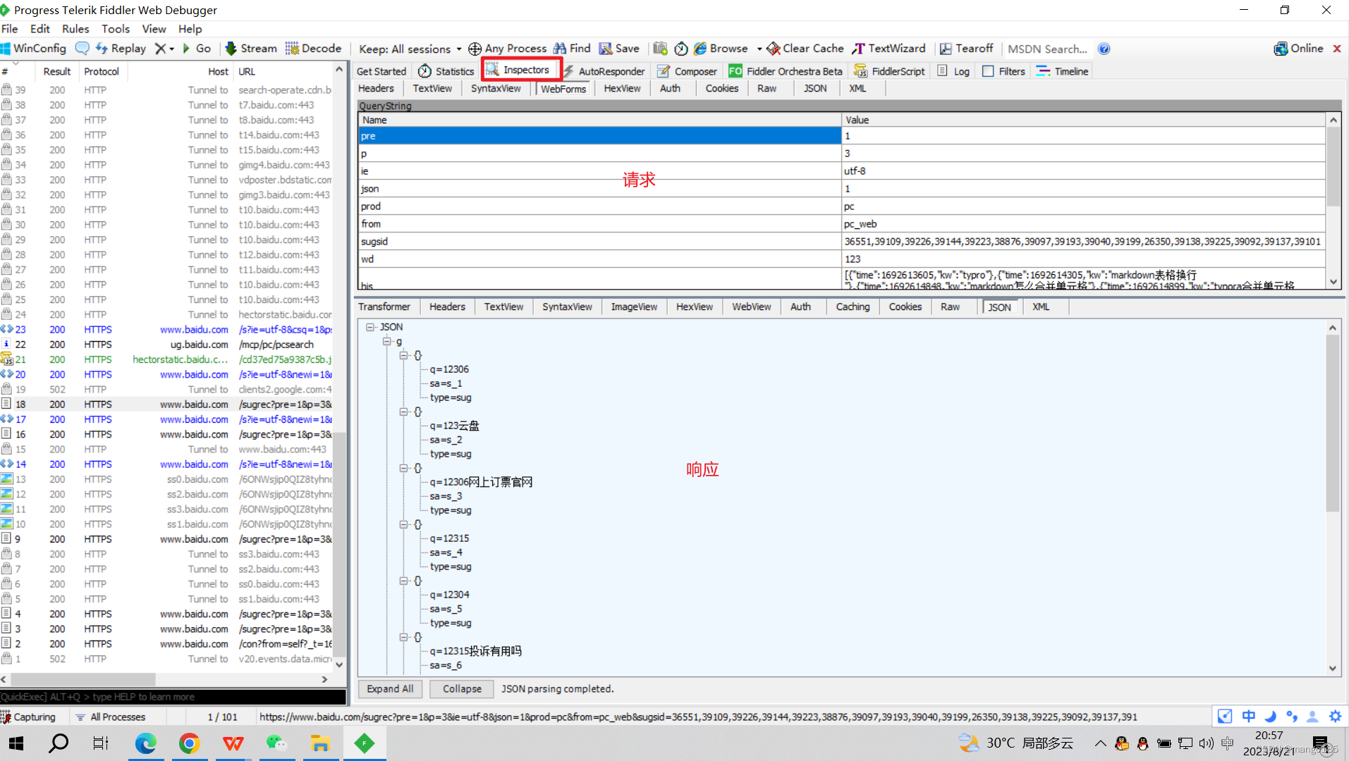Click the WinConfig toolbar icon

click(33, 49)
